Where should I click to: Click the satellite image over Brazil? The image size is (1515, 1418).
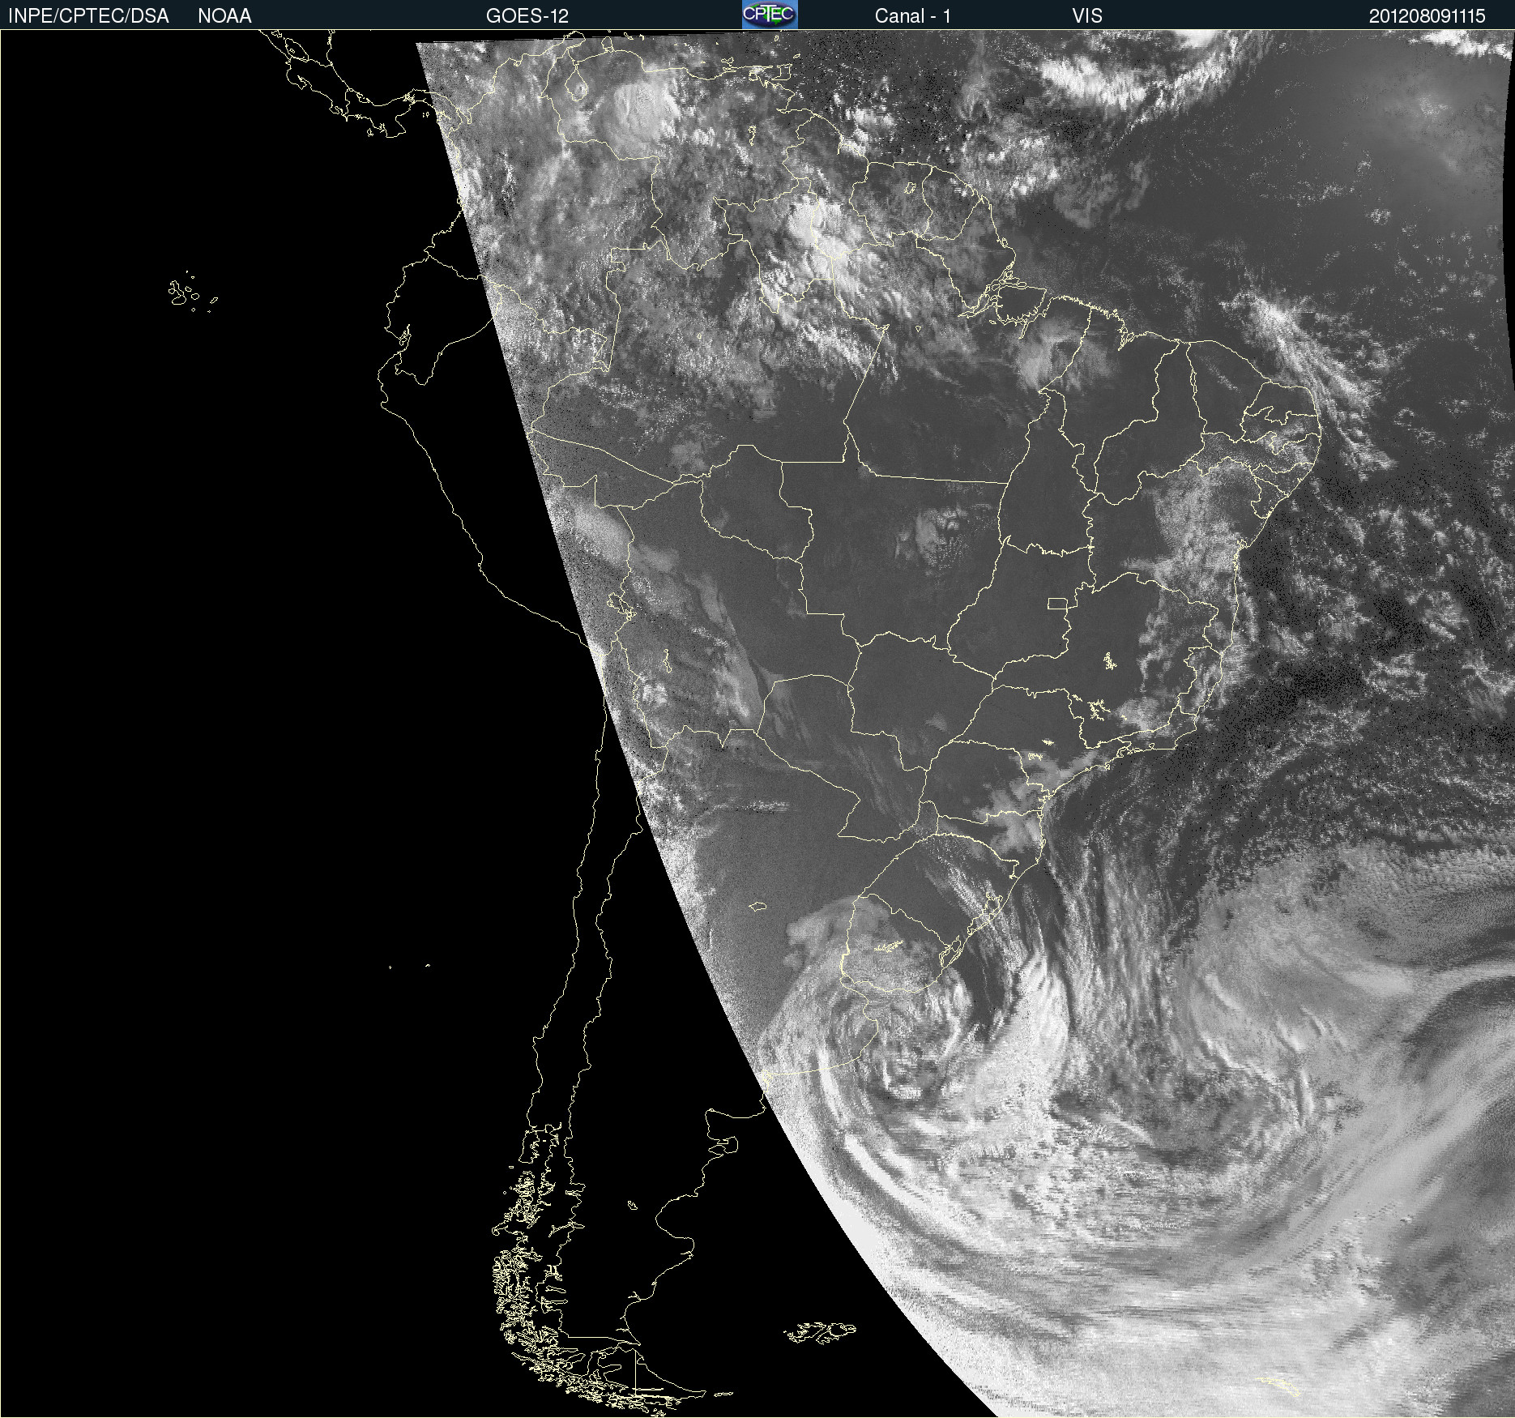coord(757,724)
